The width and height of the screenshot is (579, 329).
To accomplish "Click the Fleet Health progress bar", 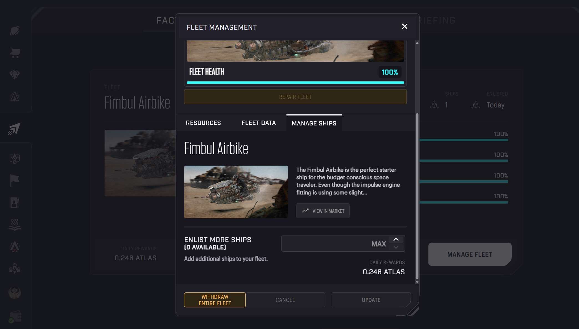I will tap(295, 83).
